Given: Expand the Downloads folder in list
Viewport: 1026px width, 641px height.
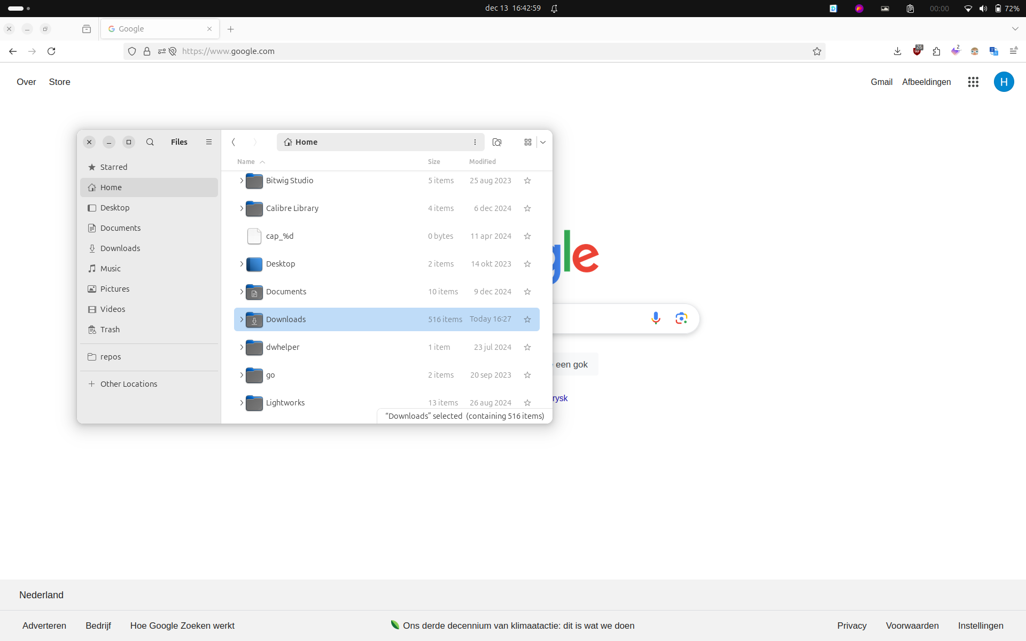Looking at the screenshot, I should [242, 319].
